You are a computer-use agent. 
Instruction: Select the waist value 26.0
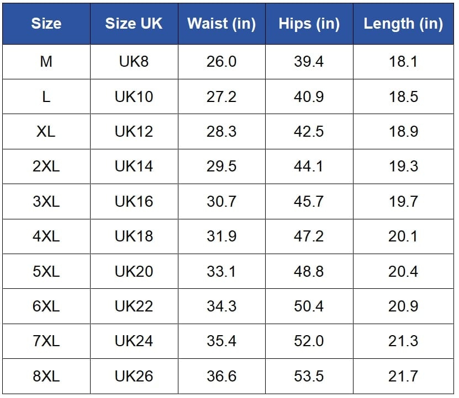[221, 62]
